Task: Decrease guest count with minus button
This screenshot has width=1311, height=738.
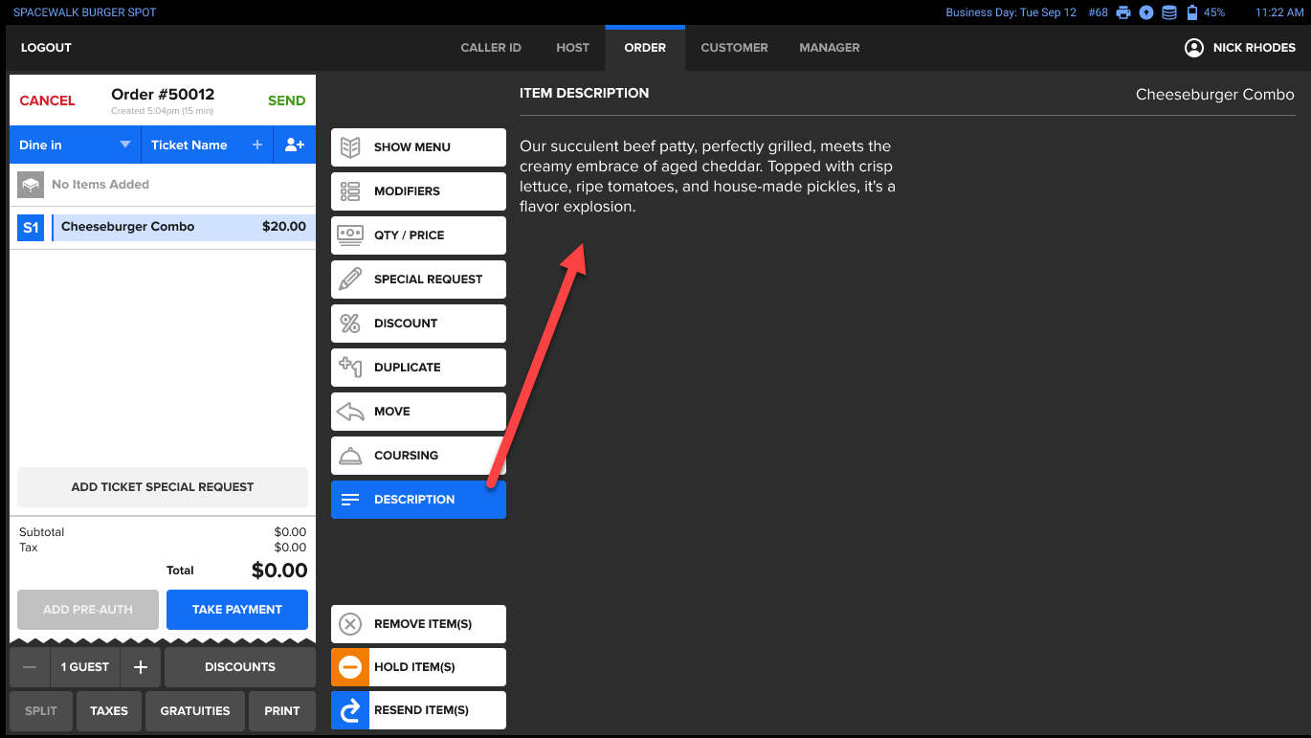Action: tap(30, 667)
